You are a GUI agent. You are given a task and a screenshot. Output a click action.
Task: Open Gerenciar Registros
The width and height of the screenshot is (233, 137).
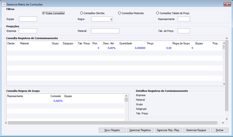140,130
